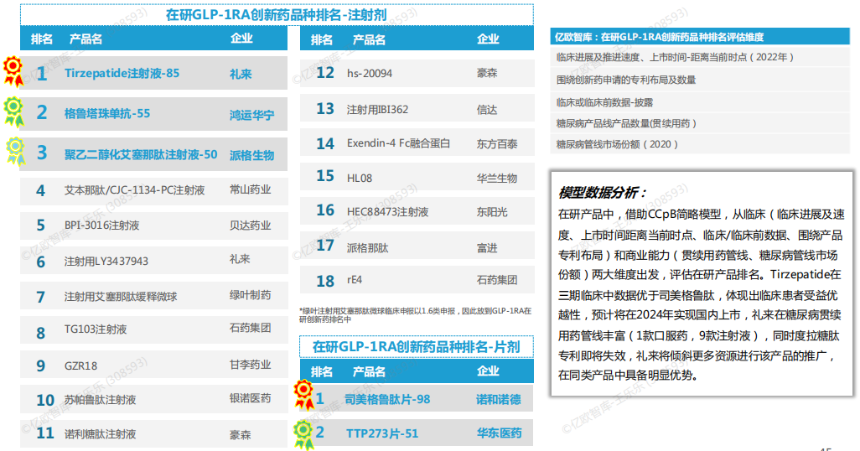
Task: Select the title 在研GLP-1RA创新药品种排名-注射剂
Action: tap(277, 15)
